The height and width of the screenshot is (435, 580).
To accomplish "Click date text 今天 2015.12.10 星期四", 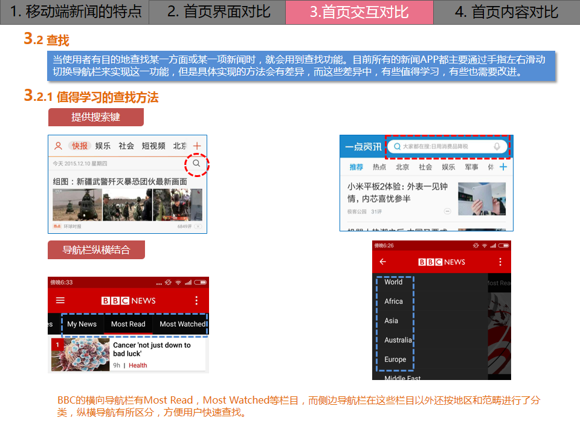I will click(80, 164).
